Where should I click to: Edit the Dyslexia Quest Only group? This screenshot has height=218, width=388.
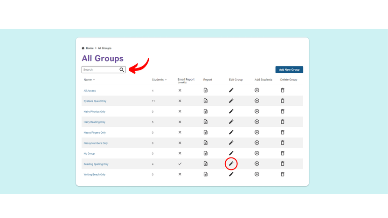click(x=231, y=101)
